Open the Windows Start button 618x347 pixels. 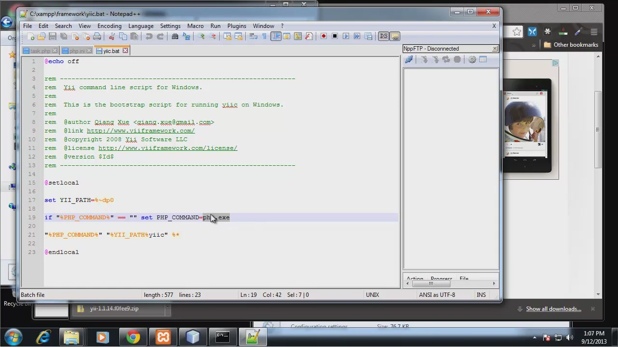13,336
